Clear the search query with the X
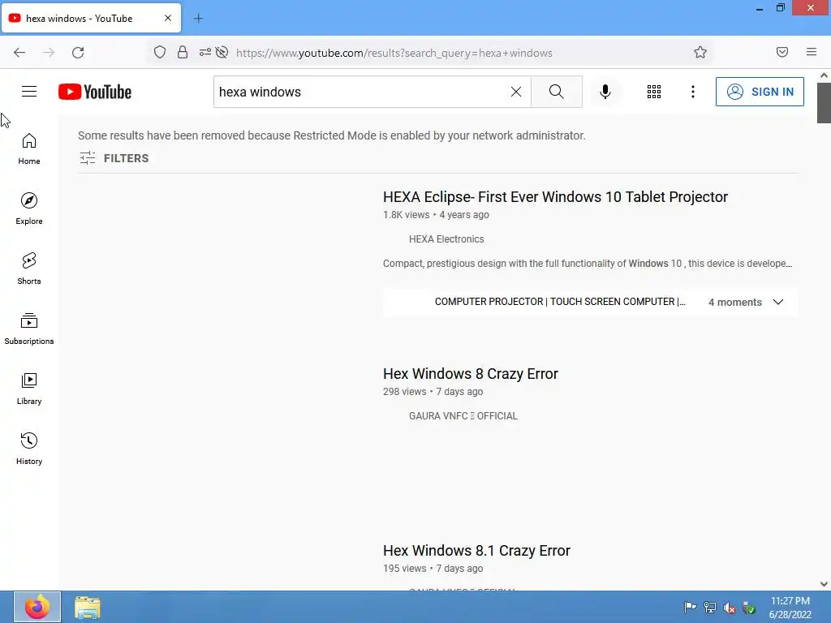Image resolution: width=831 pixels, height=623 pixels. tap(515, 92)
